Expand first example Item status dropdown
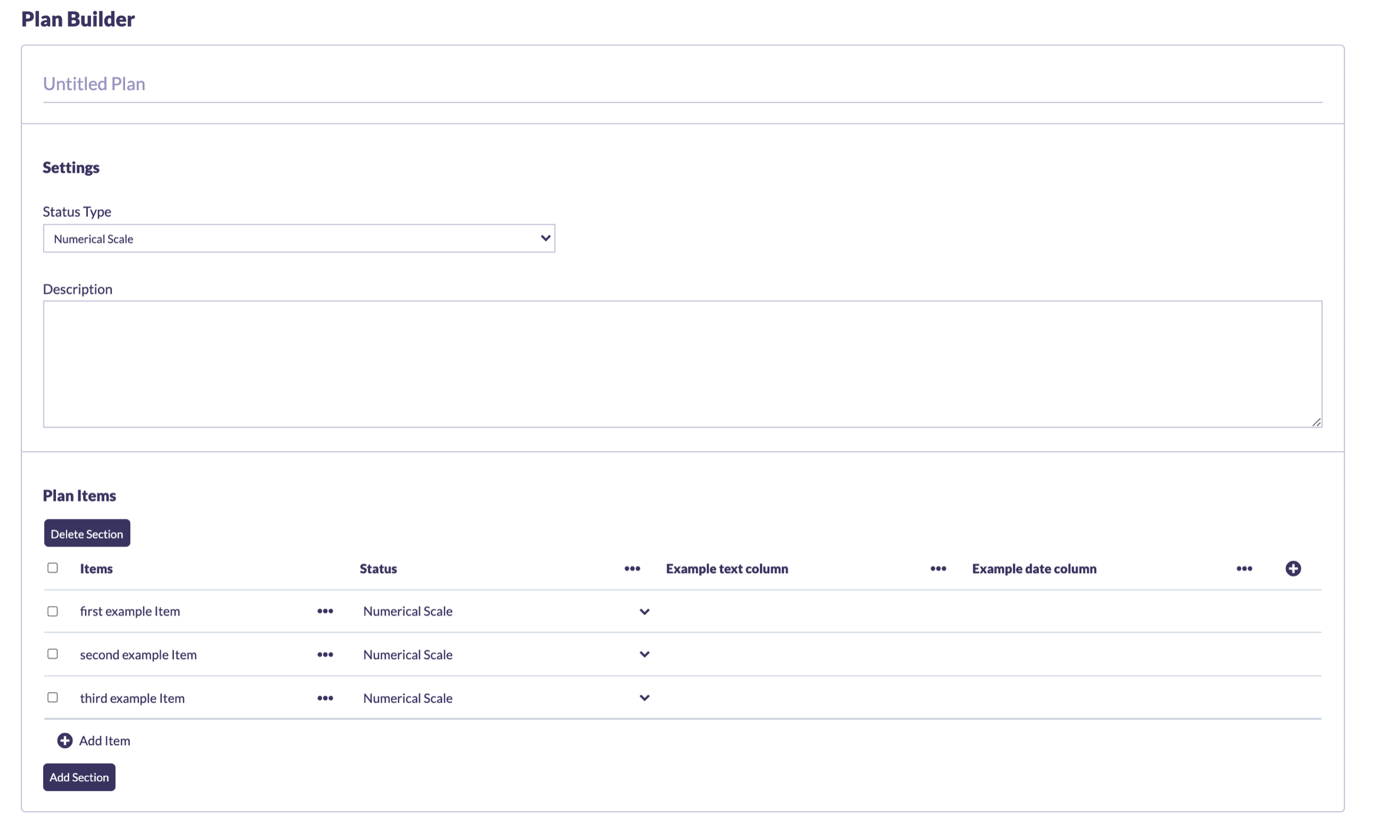 click(644, 611)
